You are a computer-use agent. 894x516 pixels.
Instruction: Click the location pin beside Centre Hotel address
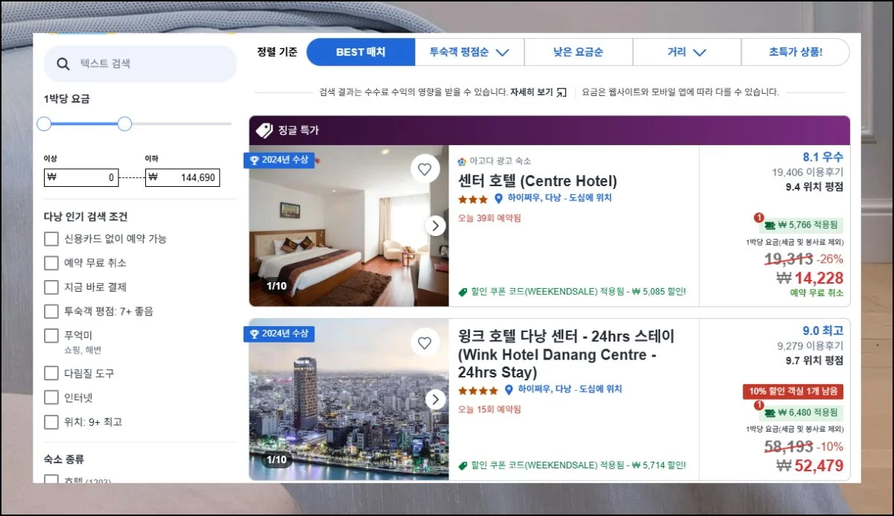tap(499, 199)
